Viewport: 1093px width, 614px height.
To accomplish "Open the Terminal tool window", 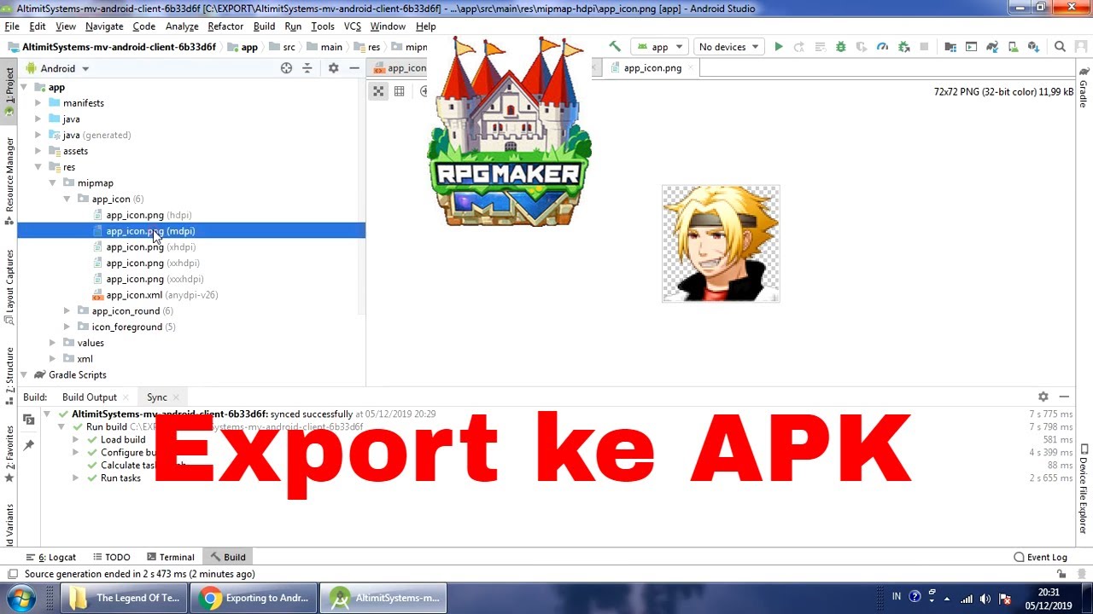I will click(170, 557).
